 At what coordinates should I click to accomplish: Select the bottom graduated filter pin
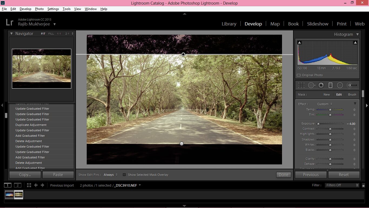(182, 144)
